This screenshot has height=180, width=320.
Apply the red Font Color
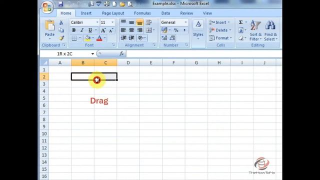(x=99, y=38)
